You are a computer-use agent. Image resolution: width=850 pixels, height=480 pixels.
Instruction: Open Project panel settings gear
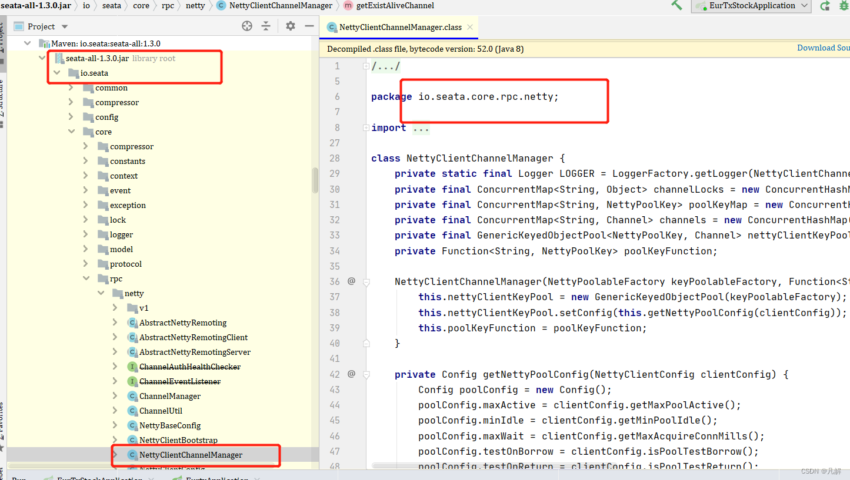pos(291,26)
